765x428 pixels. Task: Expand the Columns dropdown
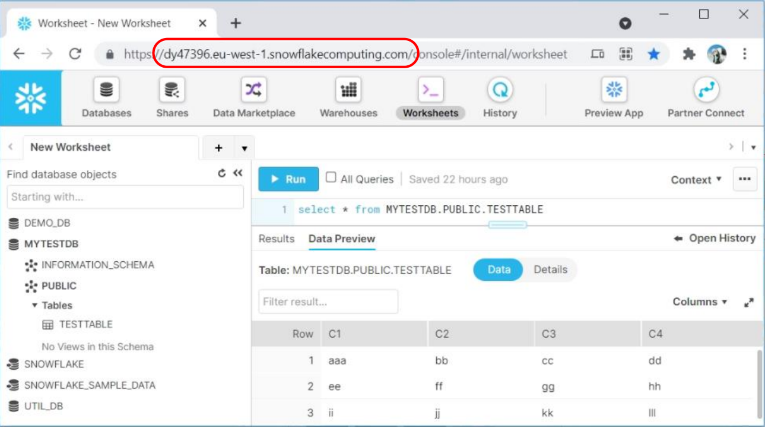(700, 302)
